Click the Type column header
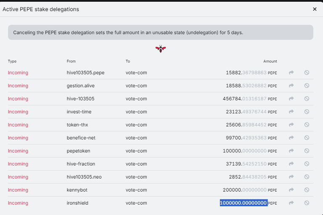The image size is (323, 215). click(12, 61)
